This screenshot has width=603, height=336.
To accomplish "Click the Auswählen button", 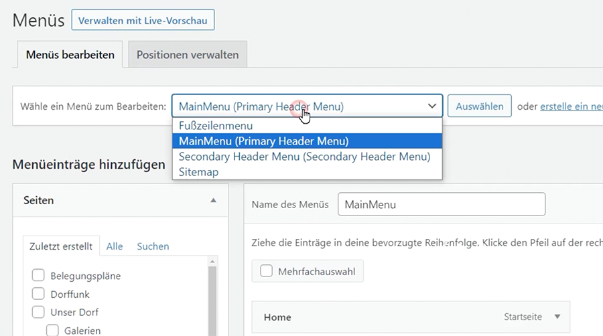I will [479, 106].
